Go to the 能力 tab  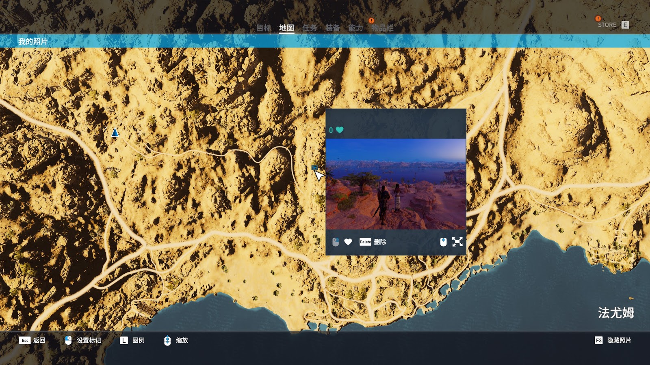(355, 28)
